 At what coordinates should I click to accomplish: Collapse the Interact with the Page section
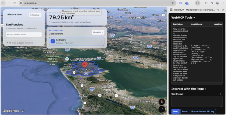[189, 89]
